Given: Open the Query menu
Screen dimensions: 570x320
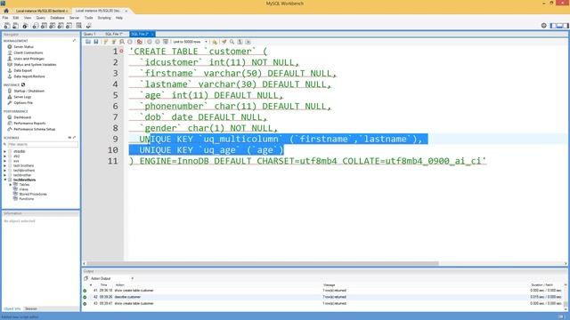Looking at the screenshot, I should coord(40,18).
